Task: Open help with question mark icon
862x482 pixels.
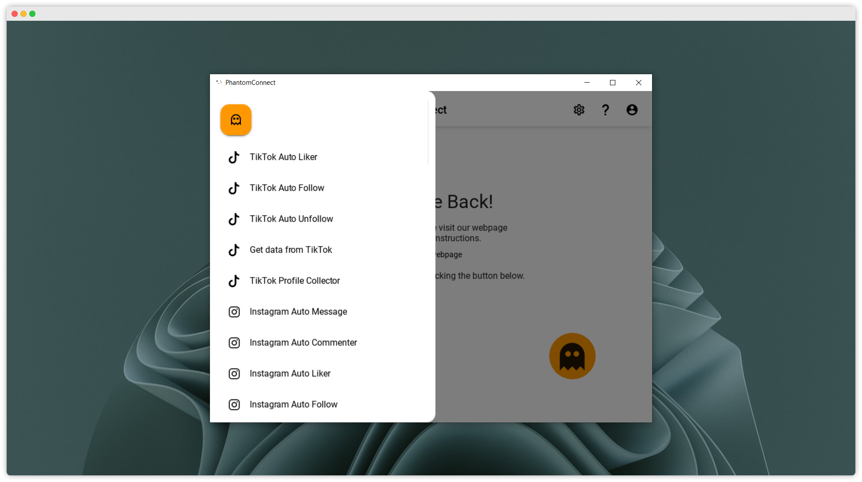Action: coord(606,110)
